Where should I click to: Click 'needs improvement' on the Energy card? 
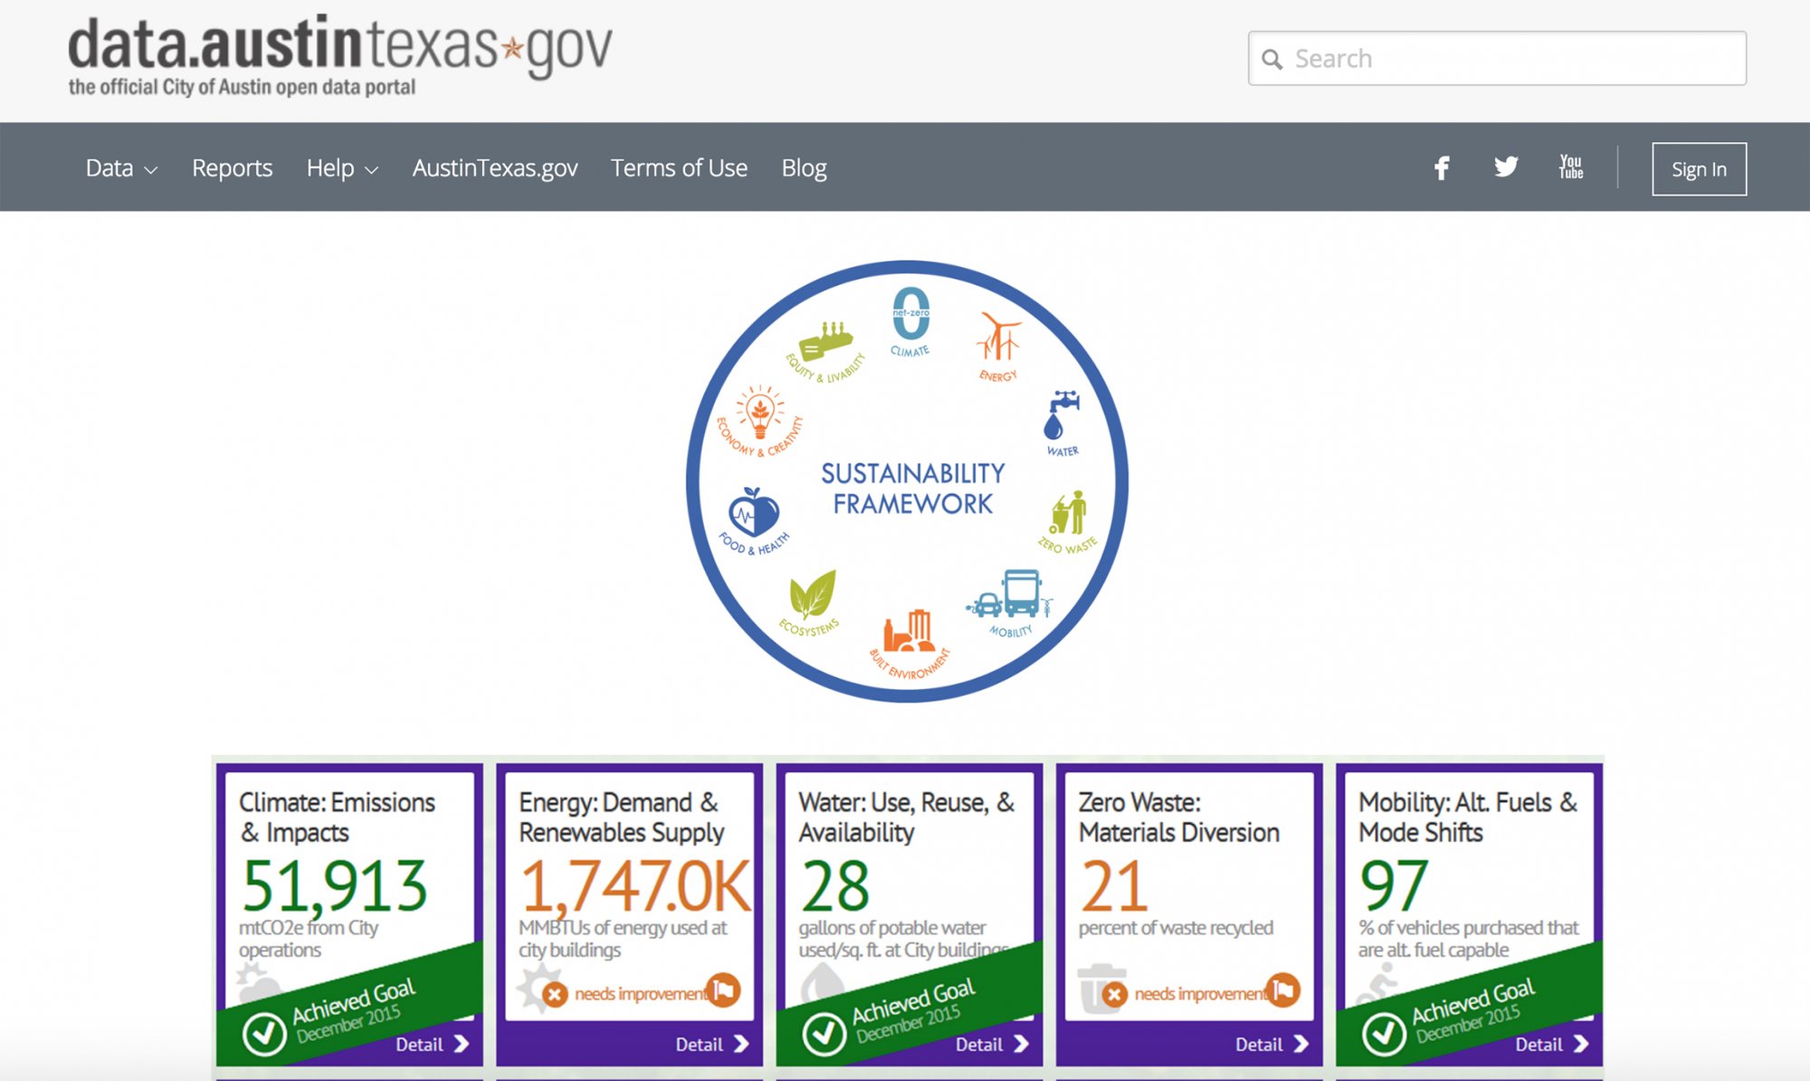(643, 994)
